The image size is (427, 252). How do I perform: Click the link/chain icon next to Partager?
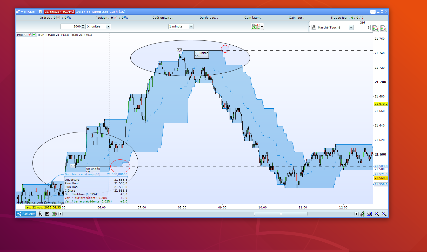coord(40,214)
